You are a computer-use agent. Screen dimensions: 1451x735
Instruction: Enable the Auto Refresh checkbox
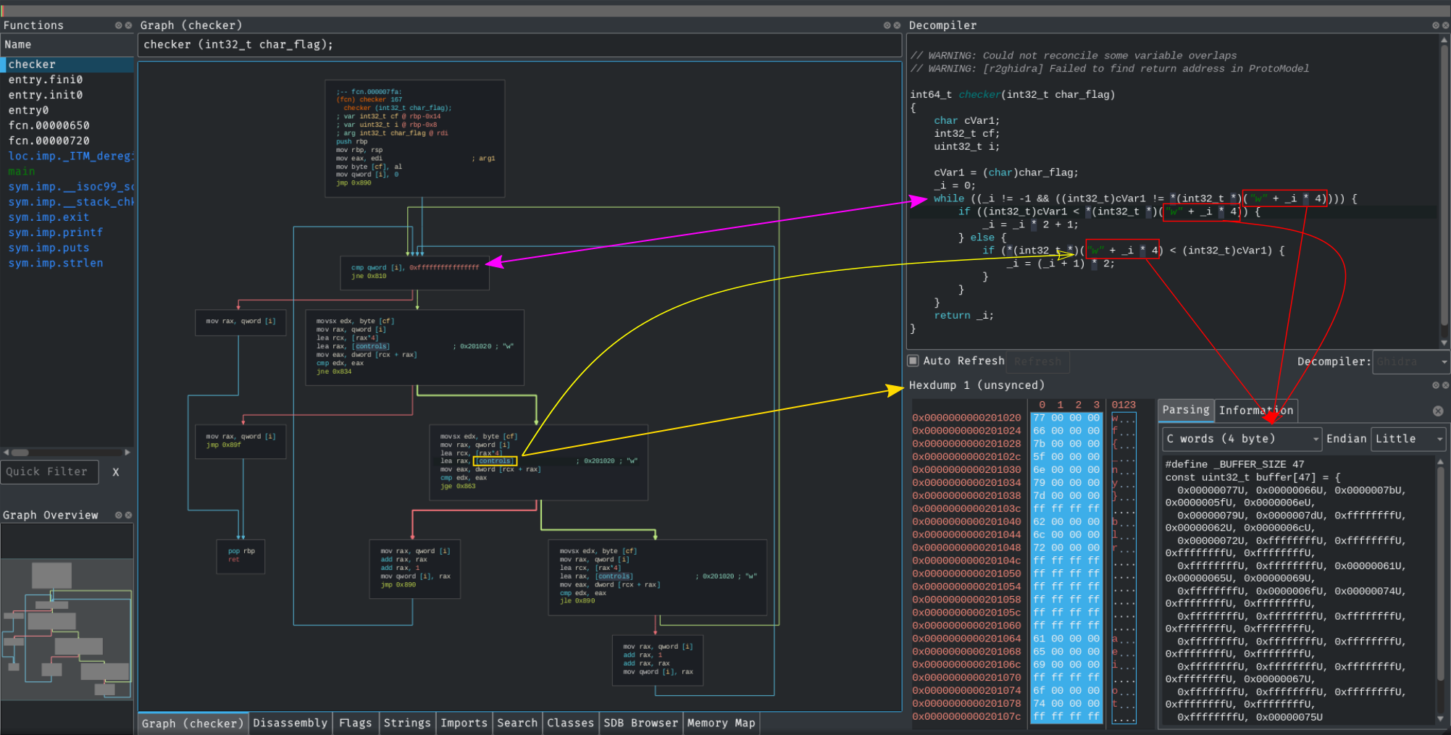913,361
